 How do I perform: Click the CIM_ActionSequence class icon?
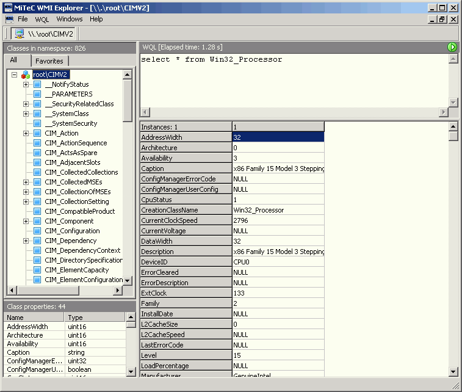click(x=37, y=143)
